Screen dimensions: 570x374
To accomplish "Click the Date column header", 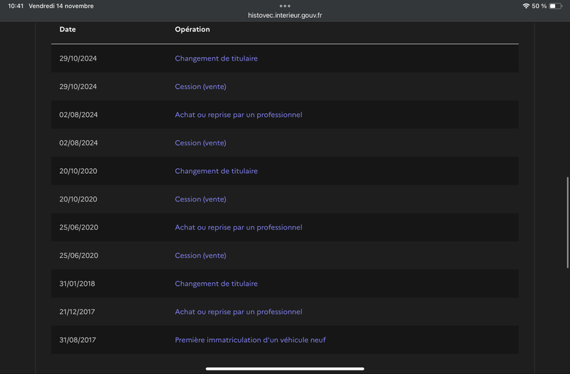I will pyautogui.click(x=68, y=30).
